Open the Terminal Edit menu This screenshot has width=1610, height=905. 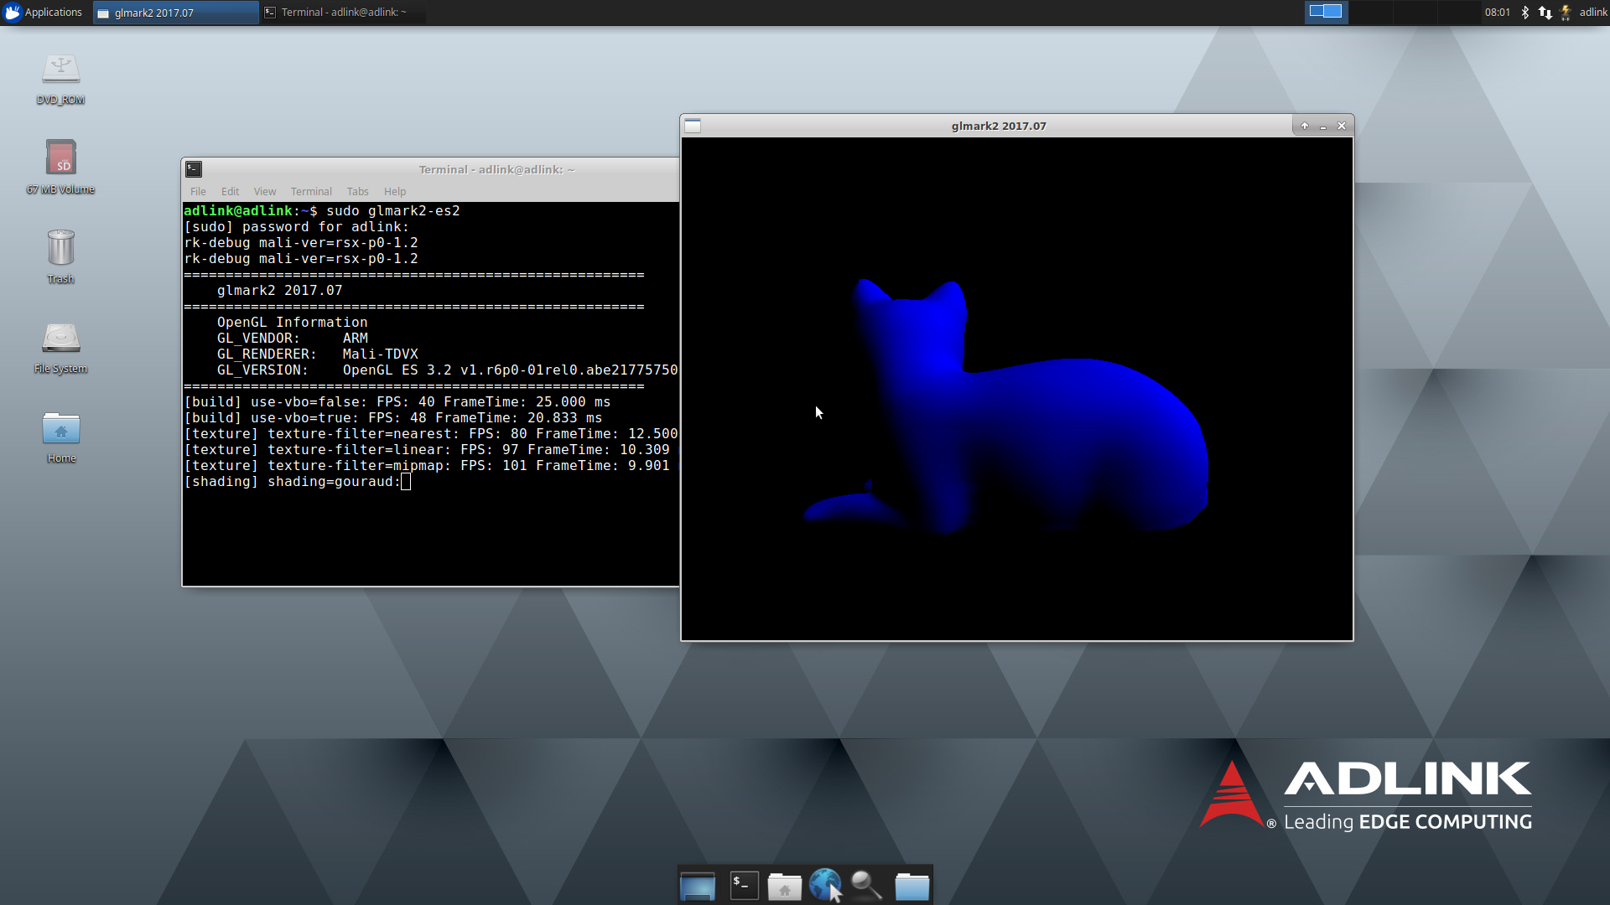[230, 191]
